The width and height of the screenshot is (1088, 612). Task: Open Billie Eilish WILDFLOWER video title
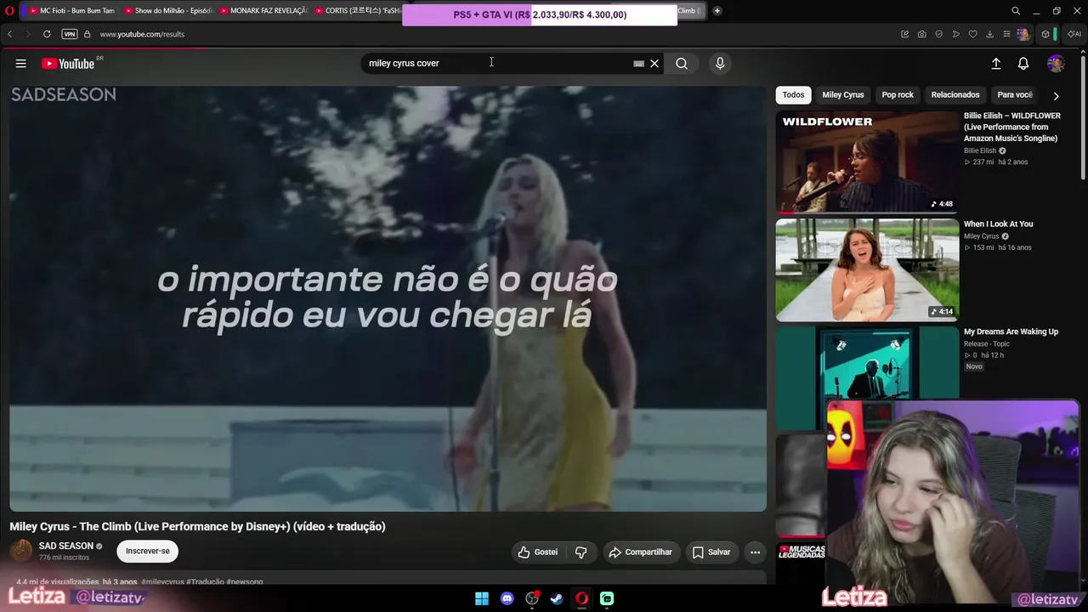1012,127
